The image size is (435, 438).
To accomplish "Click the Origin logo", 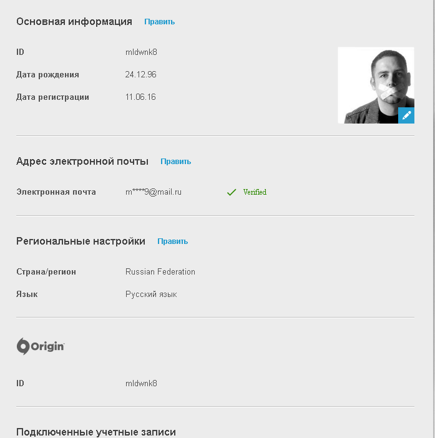I will (41, 346).
